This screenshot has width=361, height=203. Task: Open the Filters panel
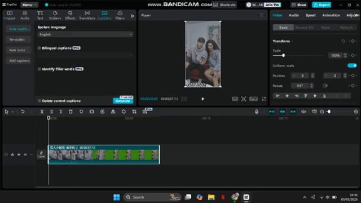tap(120, 15)
